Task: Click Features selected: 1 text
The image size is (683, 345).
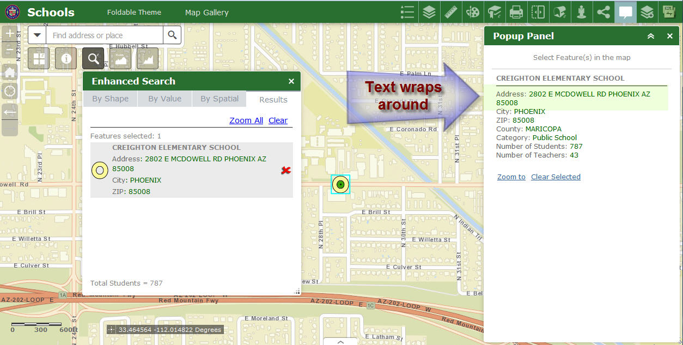Action: 126,136
